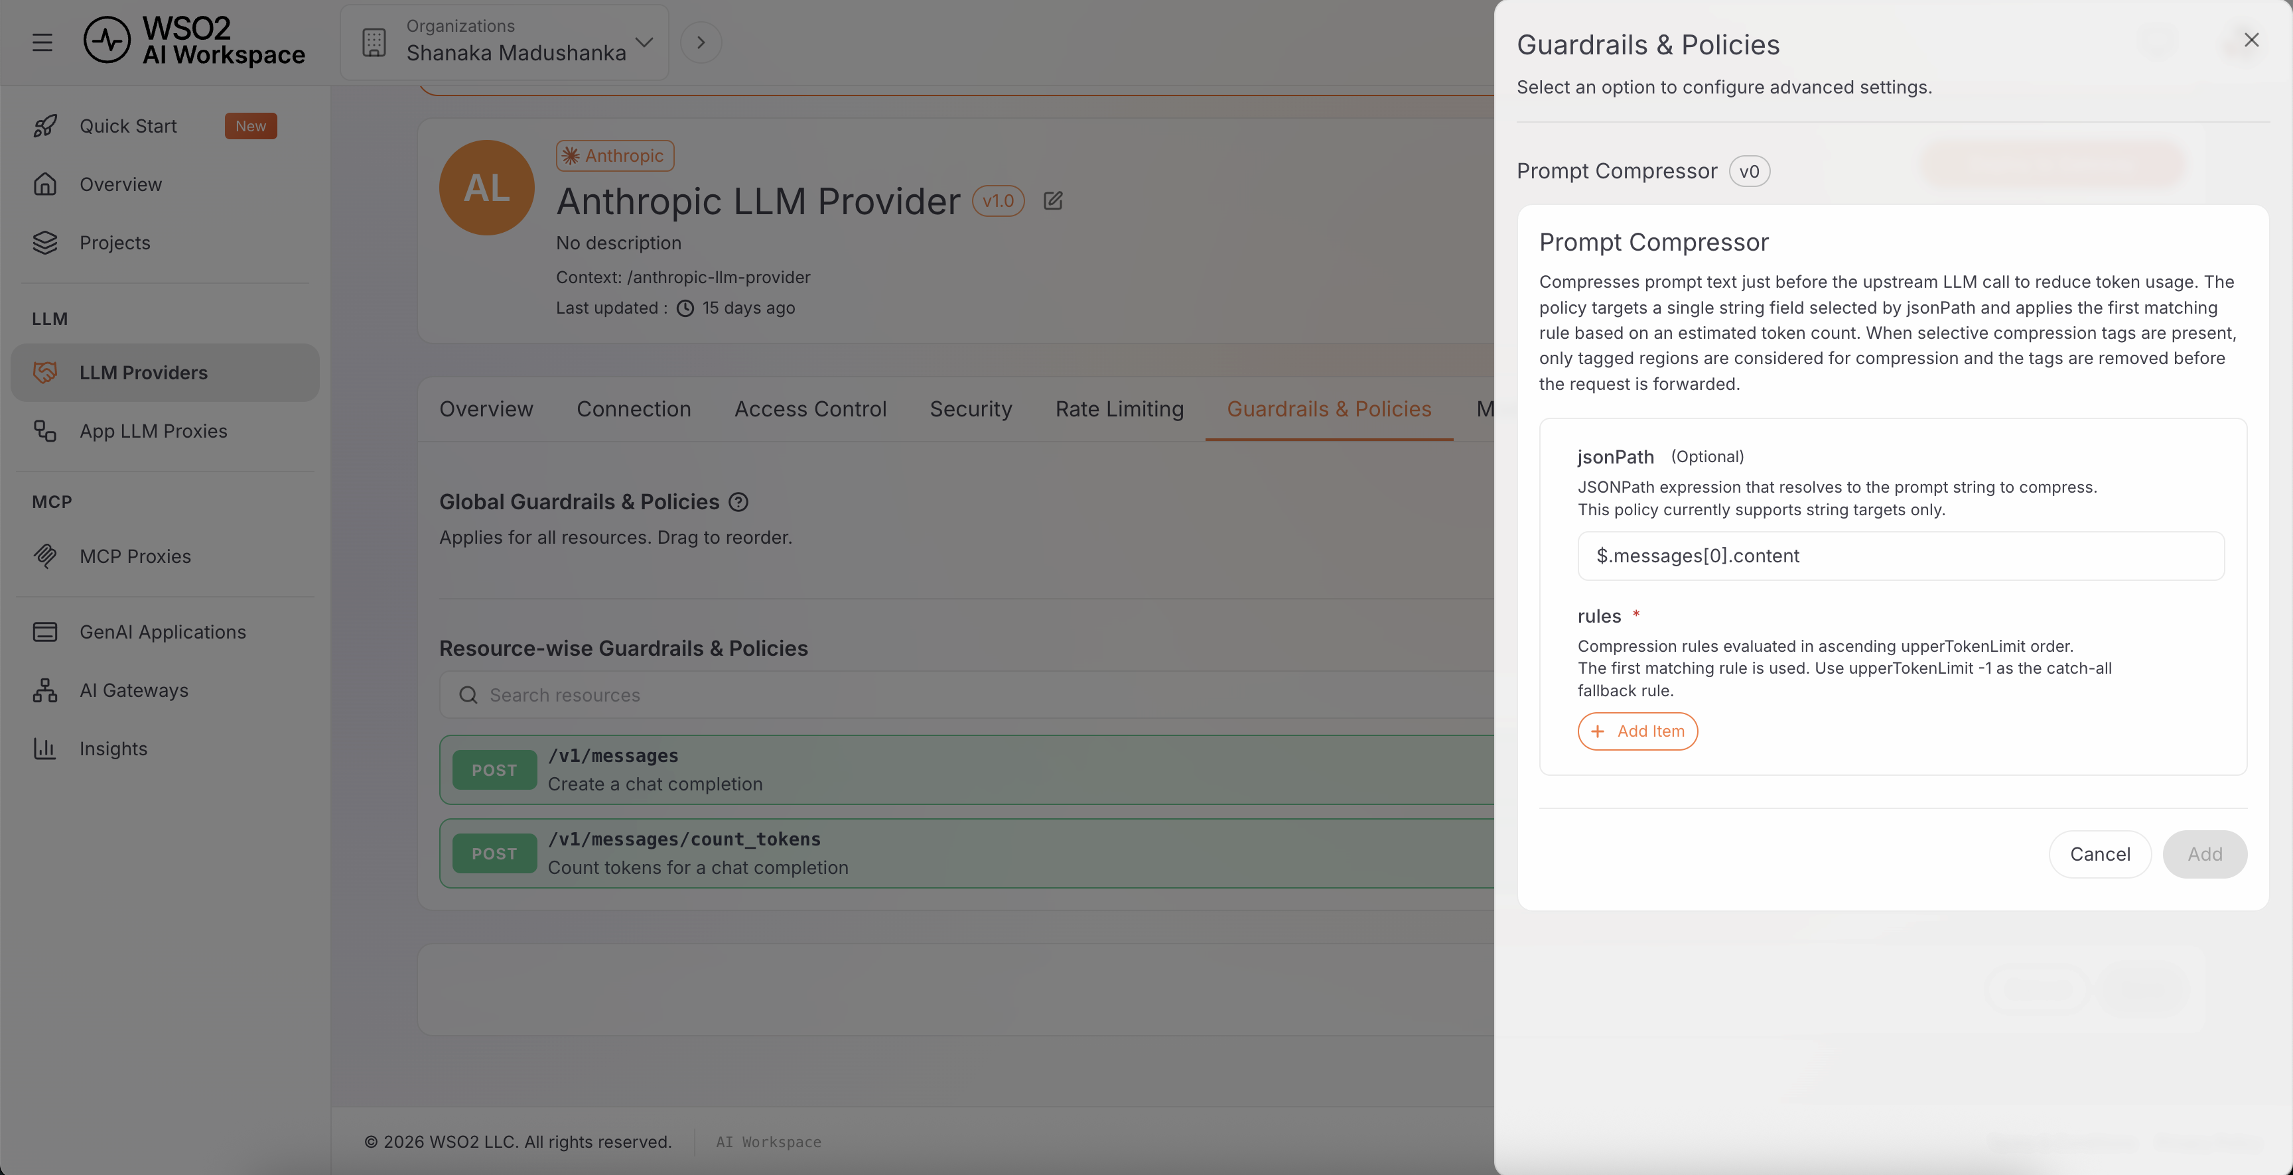Open Quick Start rocket icon
This screenshot has width=2293, height=1175.
44,126
